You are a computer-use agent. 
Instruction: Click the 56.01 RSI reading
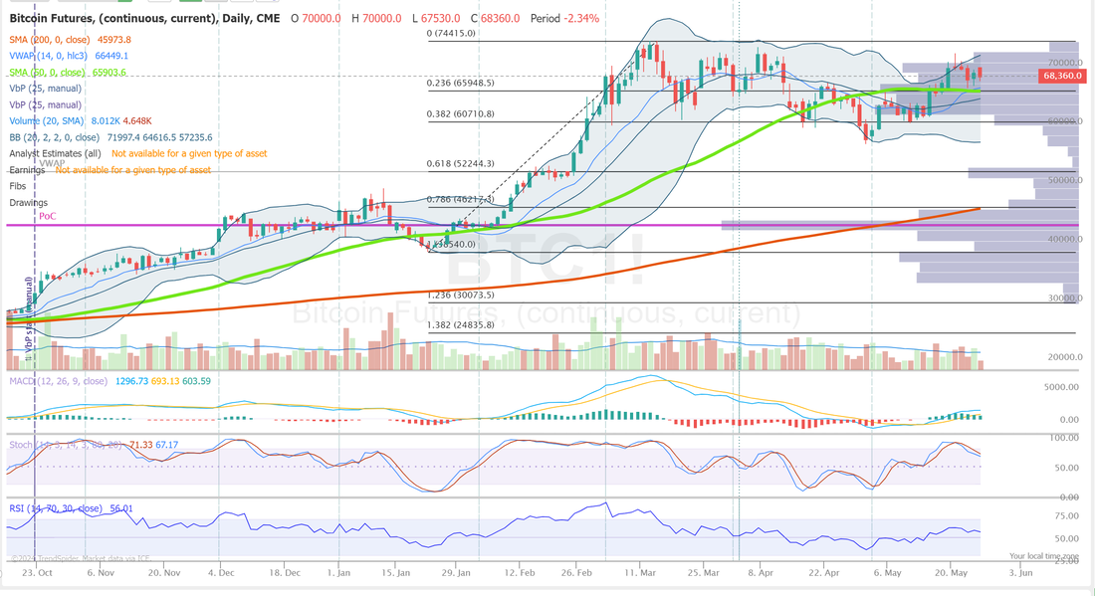(x=121, y=508)
